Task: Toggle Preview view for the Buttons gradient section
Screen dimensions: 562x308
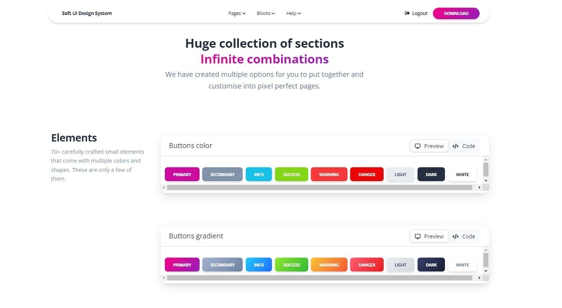Action: pyautogui.click(x=429, y=236)
